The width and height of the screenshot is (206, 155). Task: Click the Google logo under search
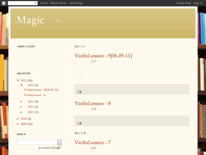pyautogui.click(x=56, y=148)
